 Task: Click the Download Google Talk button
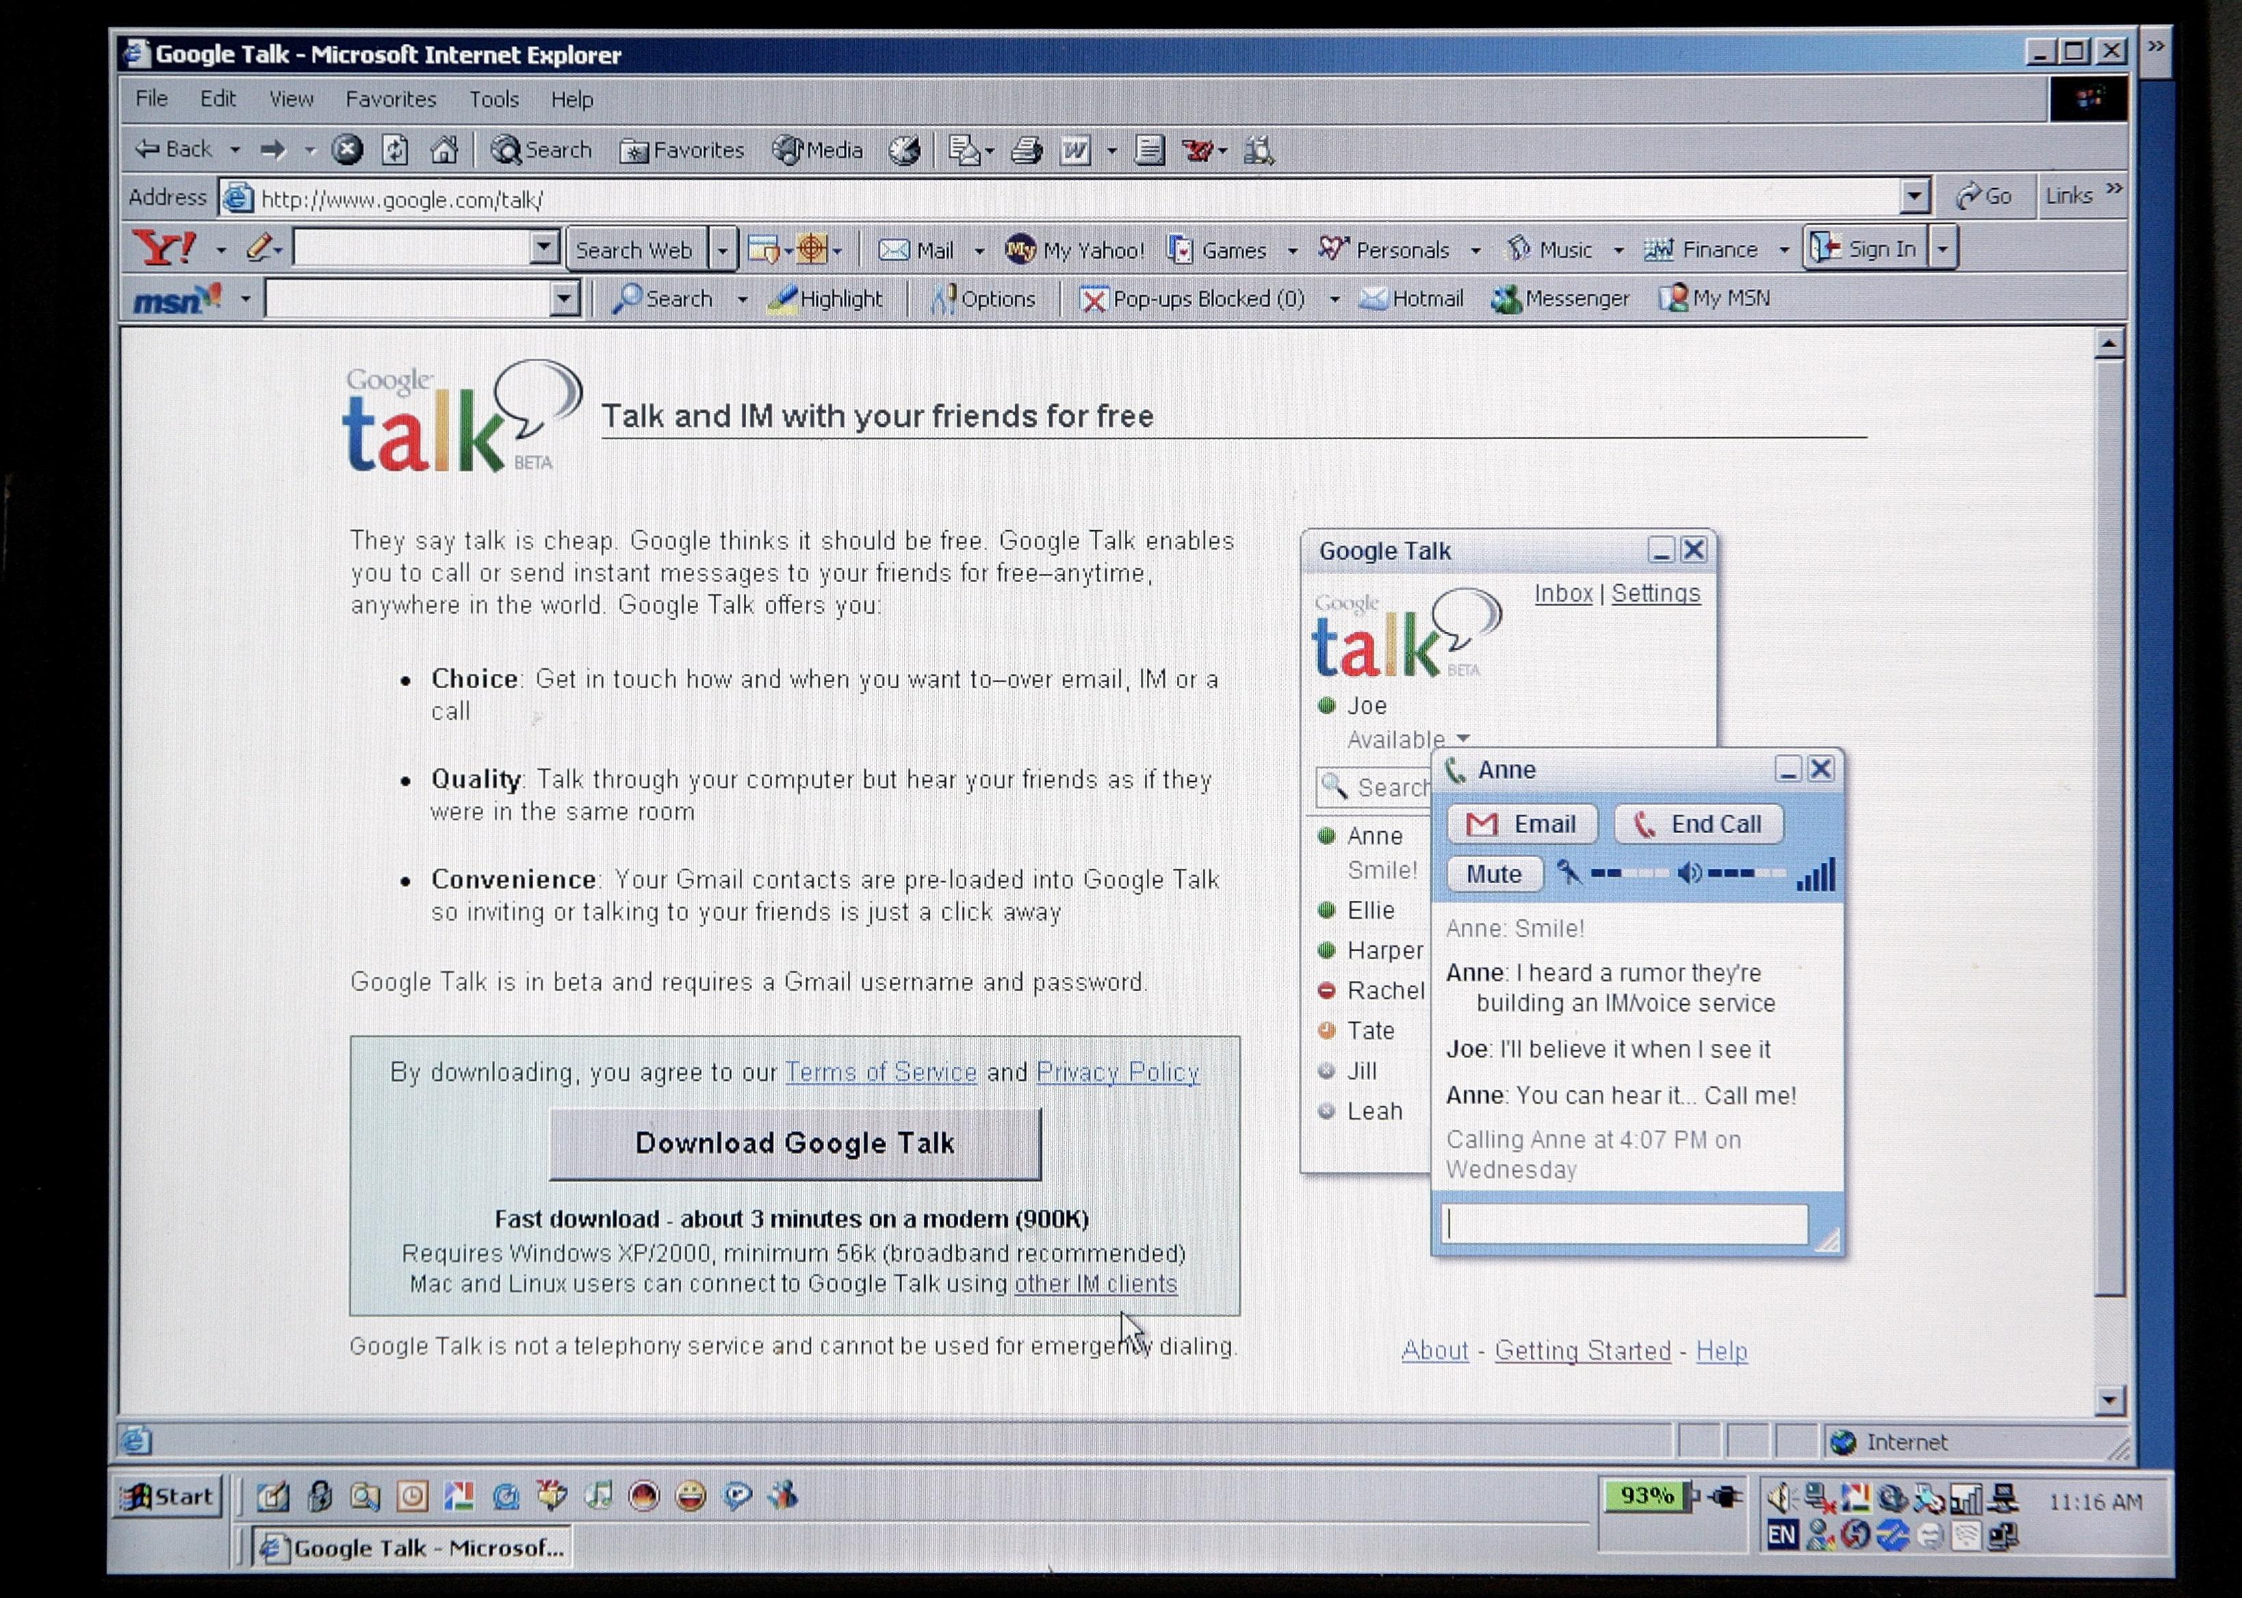click(x=795, y=1143)
